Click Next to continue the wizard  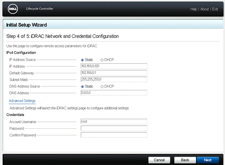tap(208, 160)
